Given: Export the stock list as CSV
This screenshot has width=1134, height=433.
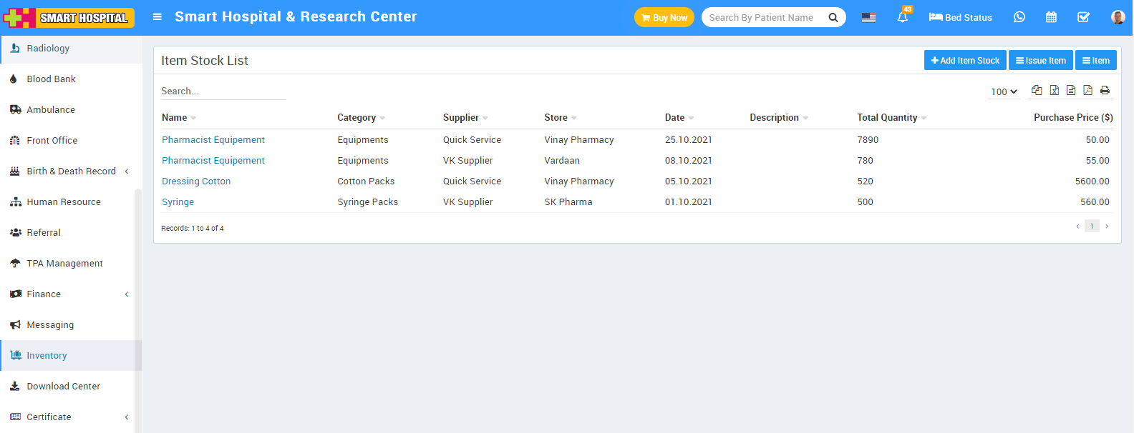Looking at the screenshot, I should 1071,90.
